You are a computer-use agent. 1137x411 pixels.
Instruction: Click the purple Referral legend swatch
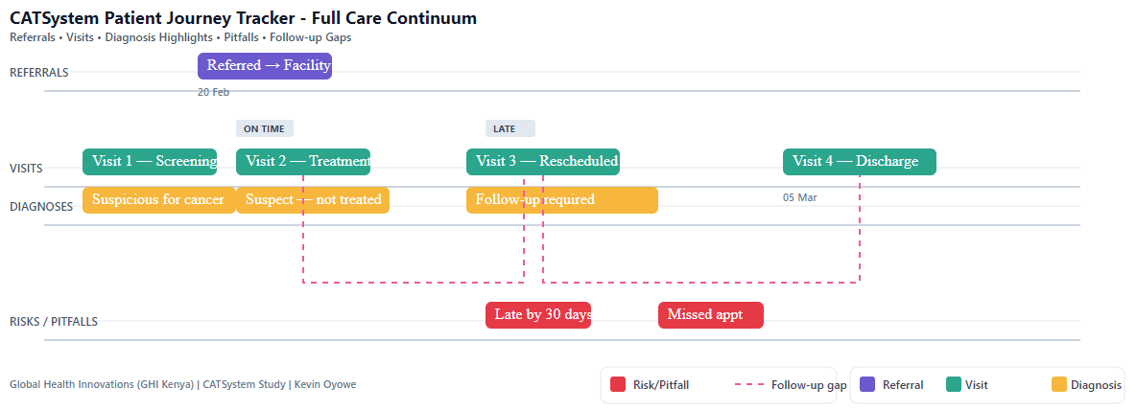(867, 385)
